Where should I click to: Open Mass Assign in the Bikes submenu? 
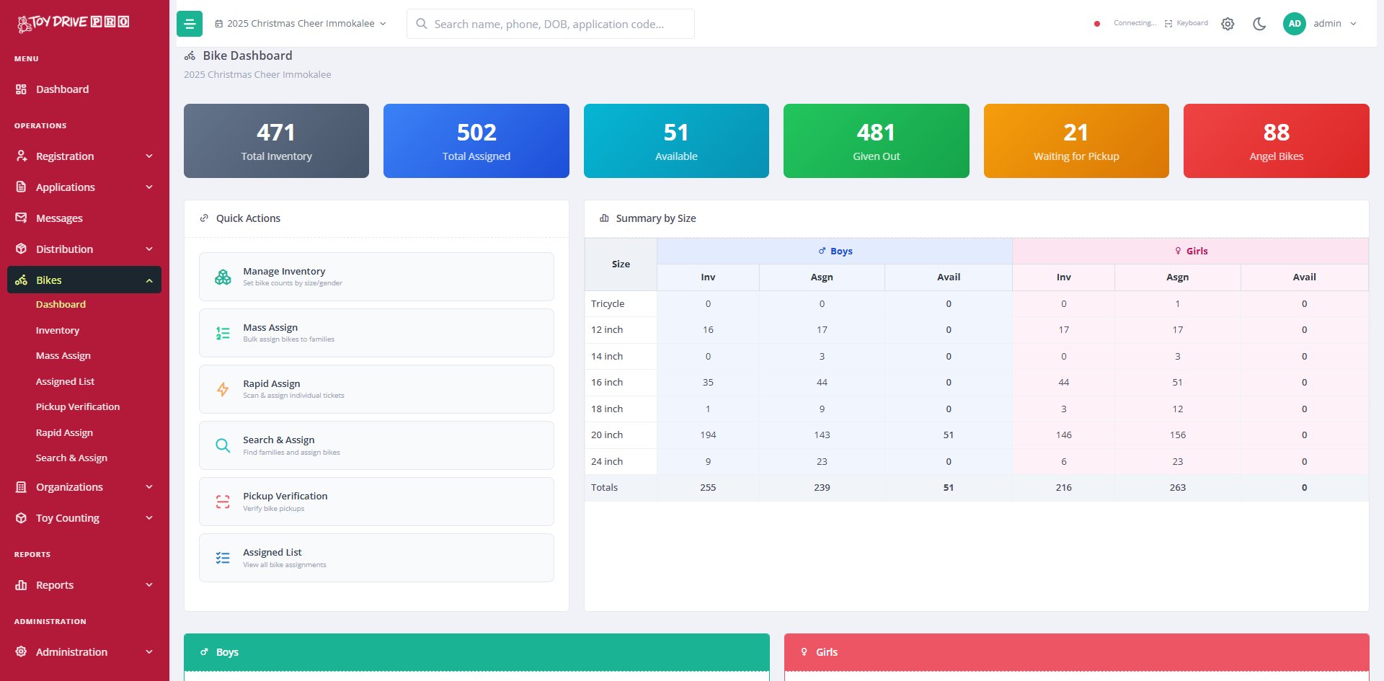[x=63, y=356]
